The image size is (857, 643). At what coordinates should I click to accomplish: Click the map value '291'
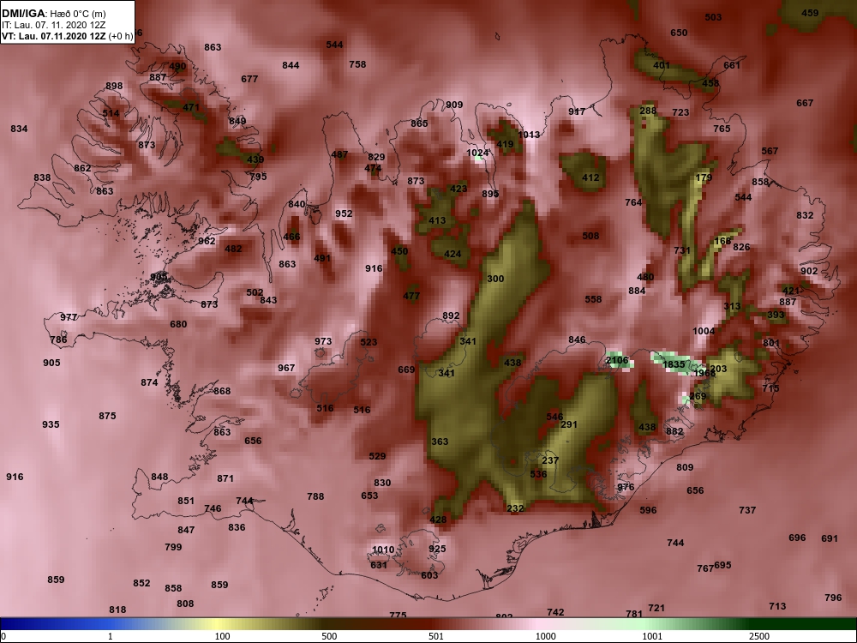point(569,424)
